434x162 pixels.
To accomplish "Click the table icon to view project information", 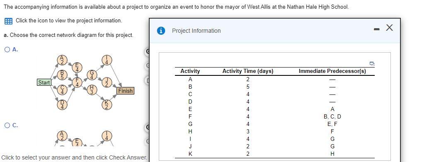I will point(8,21).
